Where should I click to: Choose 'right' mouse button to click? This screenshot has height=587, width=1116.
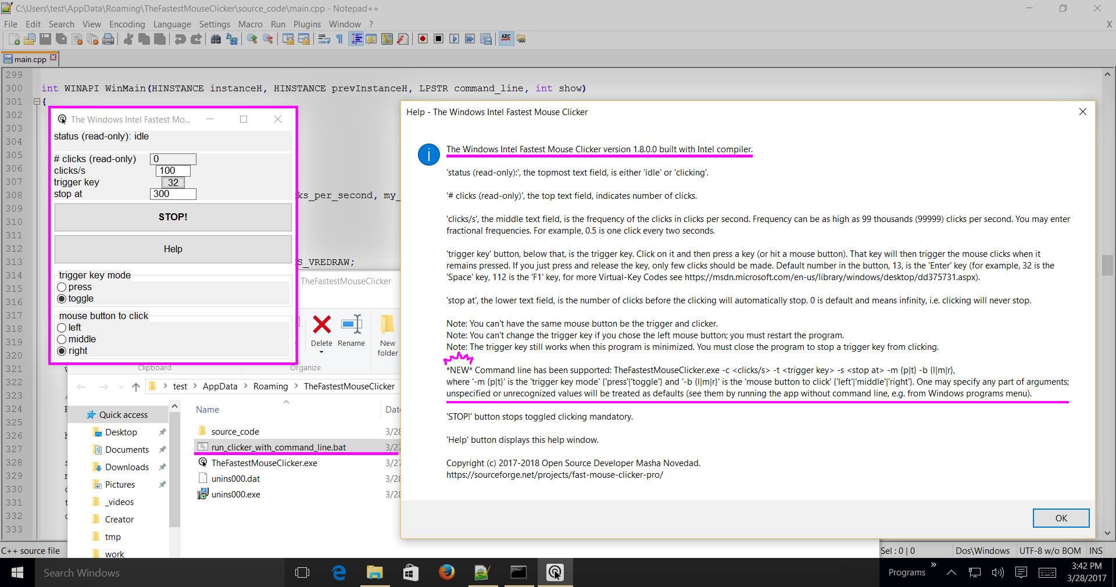[x=62, y=351]
